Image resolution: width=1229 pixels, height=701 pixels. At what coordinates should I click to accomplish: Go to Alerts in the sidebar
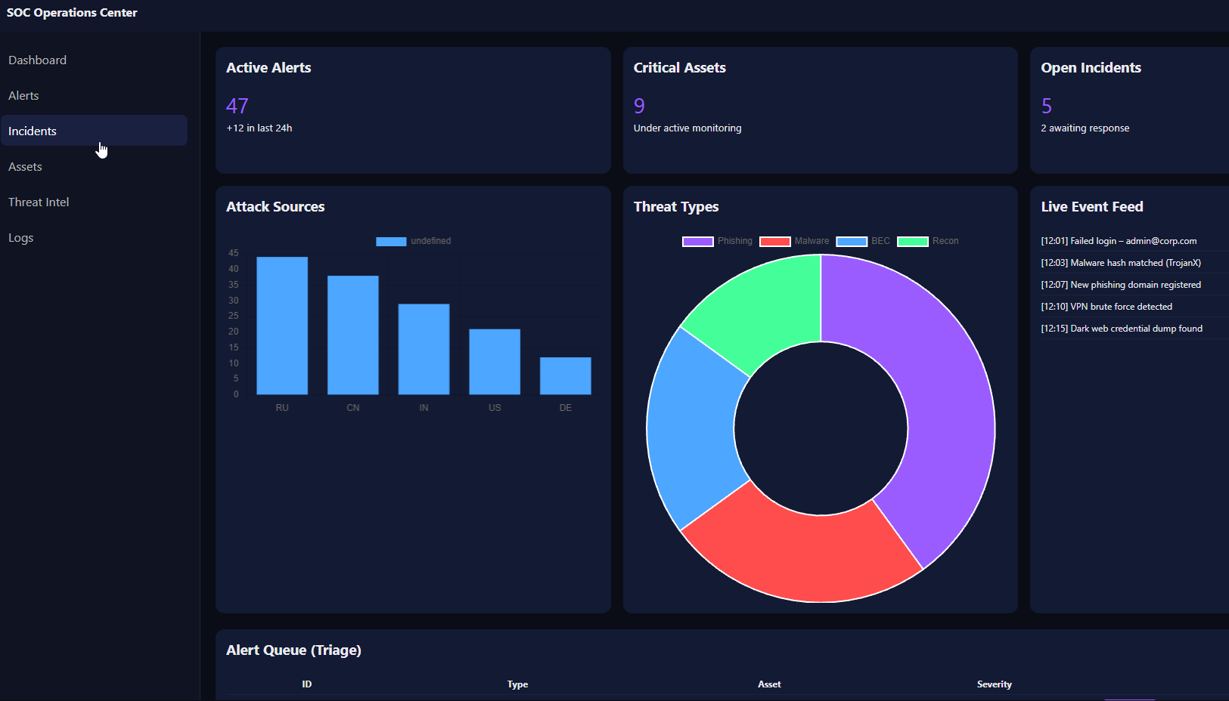[x=23, y=96]
